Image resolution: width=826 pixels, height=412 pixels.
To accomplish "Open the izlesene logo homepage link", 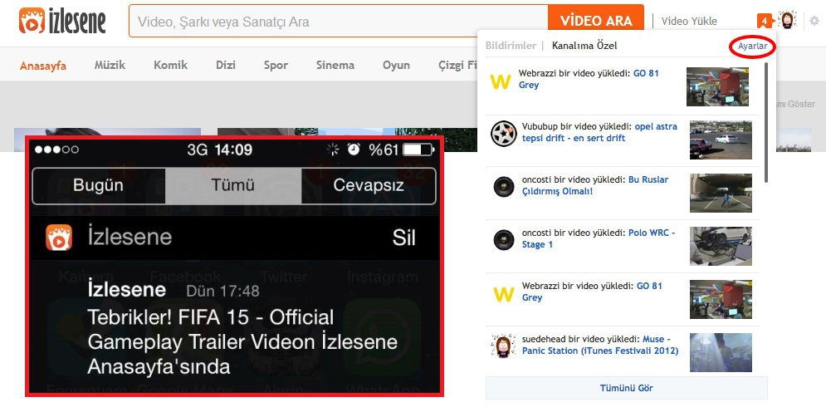I will tap(62, 21).
